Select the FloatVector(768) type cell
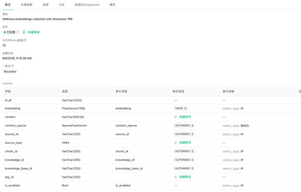 [74, 108]
